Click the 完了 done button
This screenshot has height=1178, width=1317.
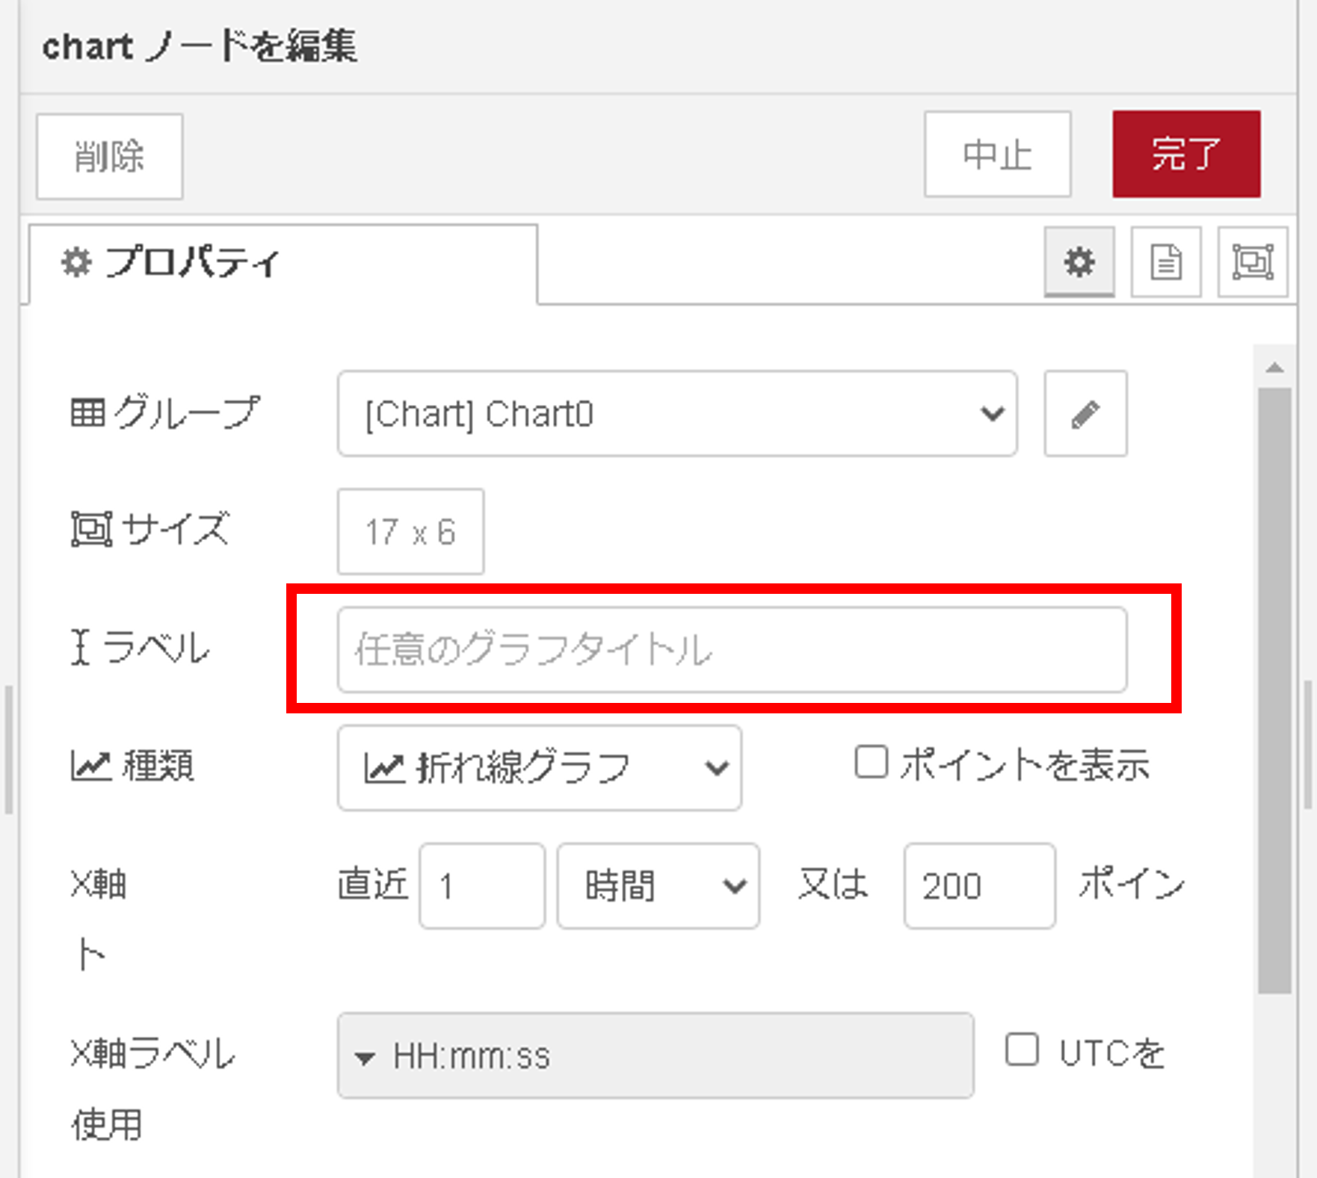1186,154
